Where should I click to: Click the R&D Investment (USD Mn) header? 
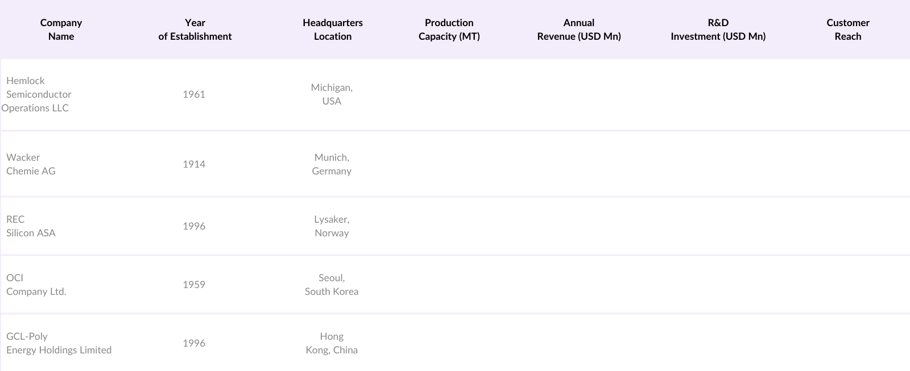pyautogui.click(x=718, y=30)
